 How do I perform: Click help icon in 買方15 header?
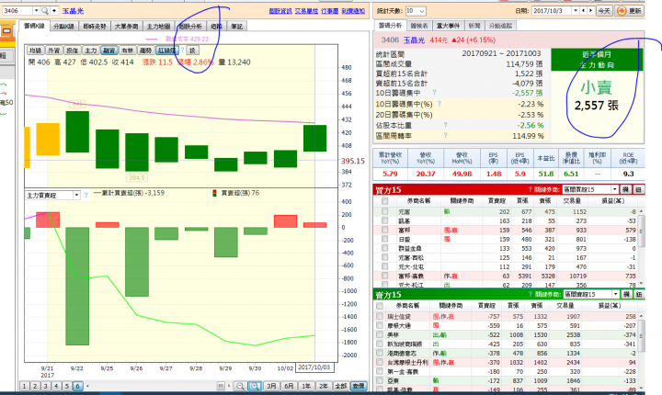point(530,189)
